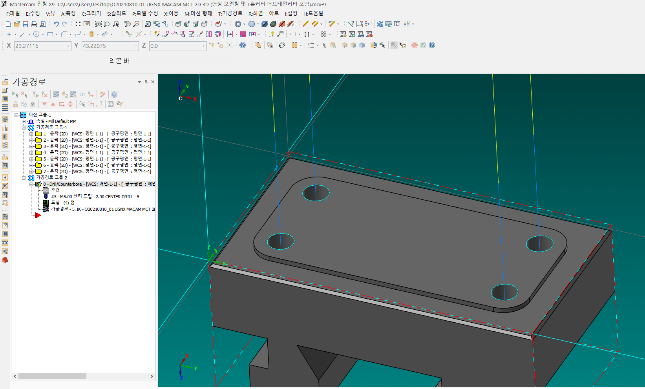Collapse the 가공경로 그룹-1 node
The height and width of the screenshot is (389, 645).
(x=24, y=128)
